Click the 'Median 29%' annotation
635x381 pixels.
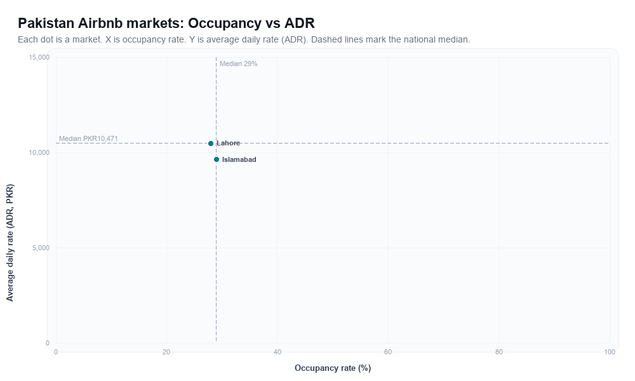pyautogui.click(x=238, y=63)
